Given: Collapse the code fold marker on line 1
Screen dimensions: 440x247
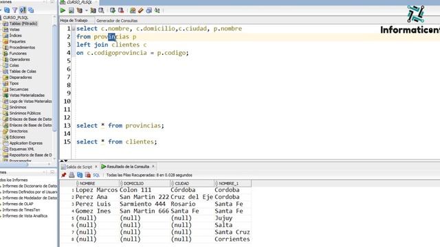Looking at the screenshot, I should pyautogui.click(x=74, y=29).
